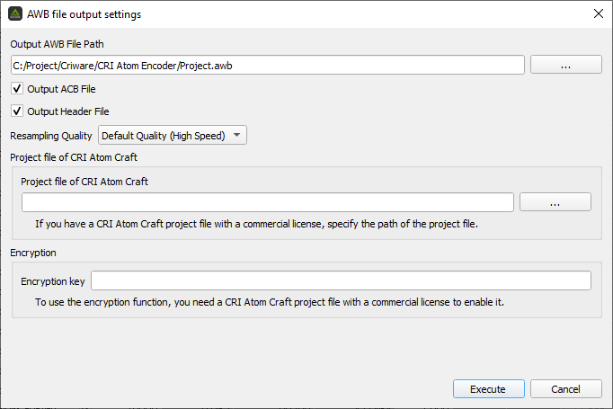
Task: Browse for the CRI Atom Craft project file
Action: tap(555, 201)
